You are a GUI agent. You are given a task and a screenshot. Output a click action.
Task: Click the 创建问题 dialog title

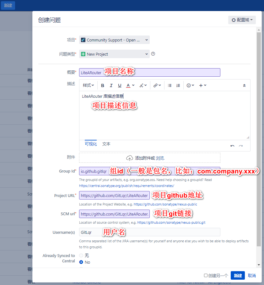[49, 20]
